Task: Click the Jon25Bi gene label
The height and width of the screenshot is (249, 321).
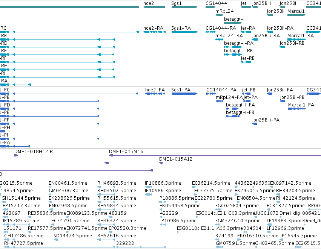Action: coord(288,3)
